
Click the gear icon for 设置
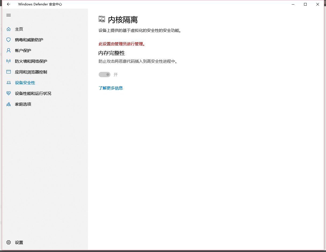[x=9, y=242]
